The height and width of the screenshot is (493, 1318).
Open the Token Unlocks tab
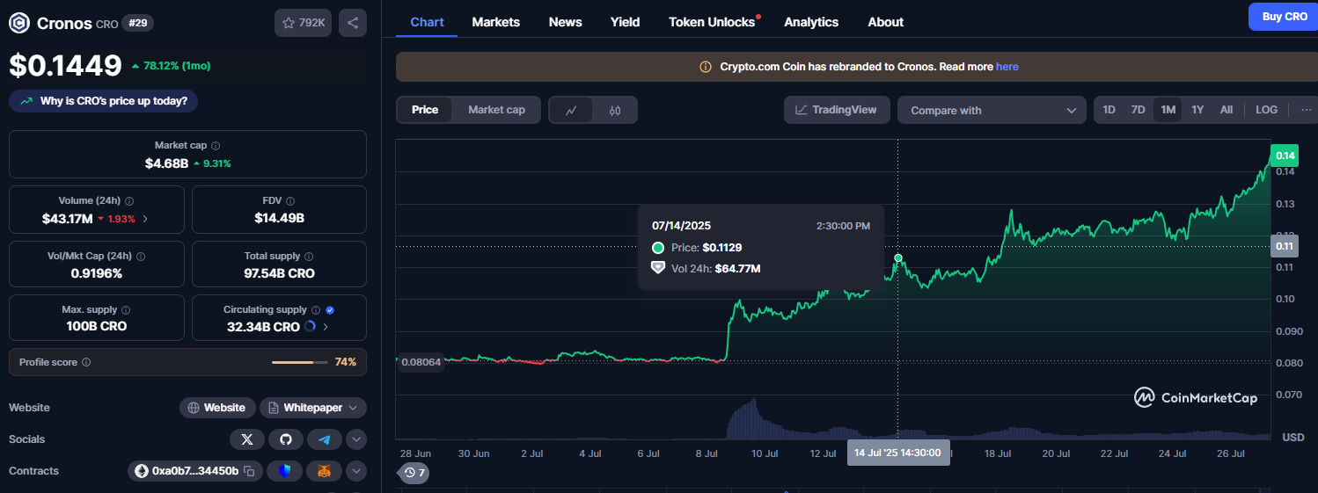[x=714, y=22]
